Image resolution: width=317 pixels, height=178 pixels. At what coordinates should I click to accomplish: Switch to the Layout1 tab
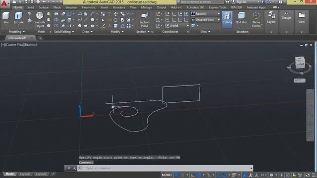coord(25,174)
